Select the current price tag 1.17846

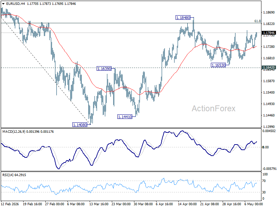269,33
